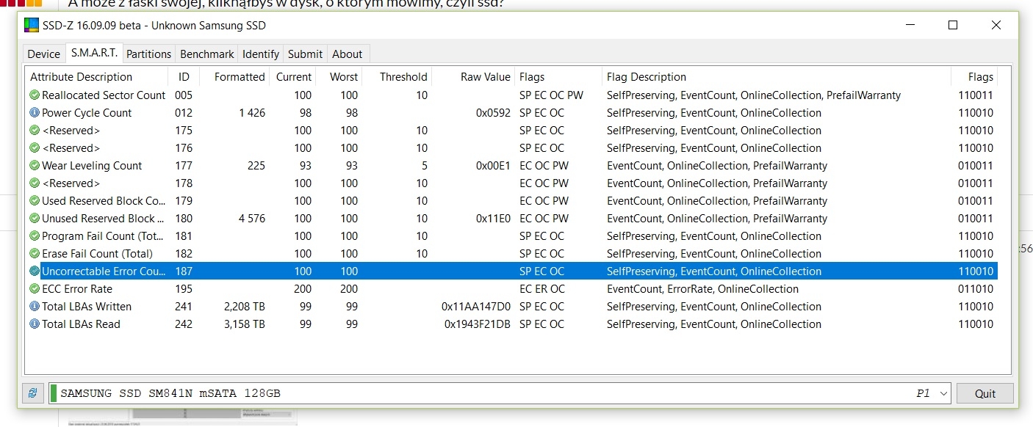Select the S.M.A.R.T. tab
Screen dimensions: 1033x427
pyautogui.click(x=94, y=53)
